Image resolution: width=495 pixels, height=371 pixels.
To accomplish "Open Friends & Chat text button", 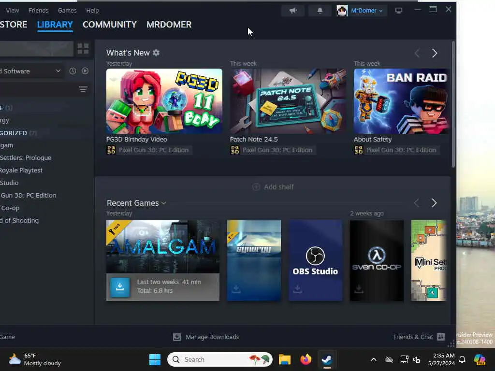I will [413, 337].
